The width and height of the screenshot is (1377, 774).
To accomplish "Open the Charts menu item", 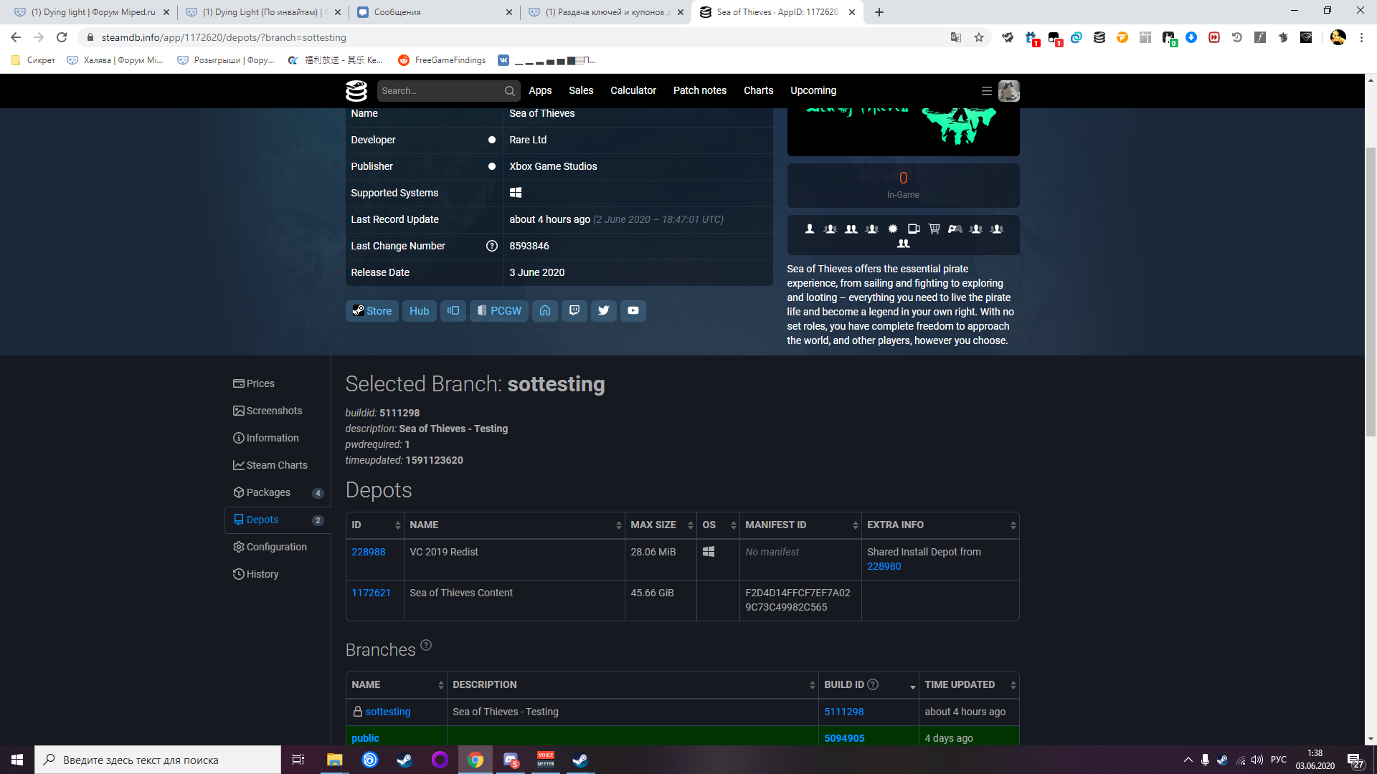I will 758,90.
